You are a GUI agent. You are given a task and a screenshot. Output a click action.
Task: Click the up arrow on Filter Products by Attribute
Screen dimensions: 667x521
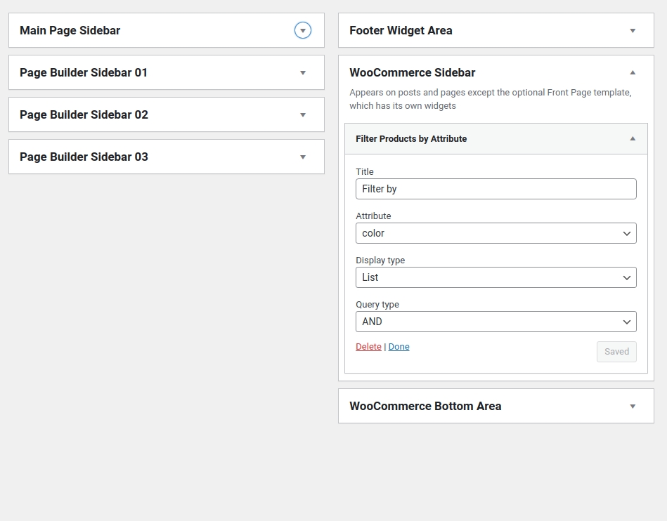click(x=633, y=139)
